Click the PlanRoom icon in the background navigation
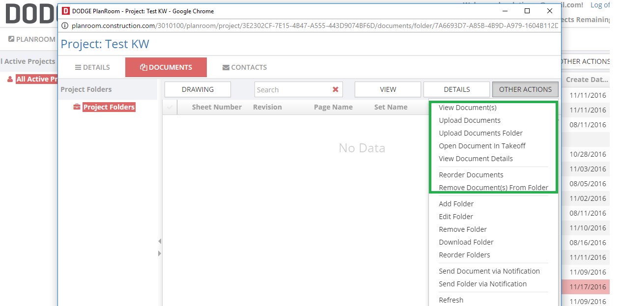The height and width of the screenshot is (306, 621). coord(11,39)
